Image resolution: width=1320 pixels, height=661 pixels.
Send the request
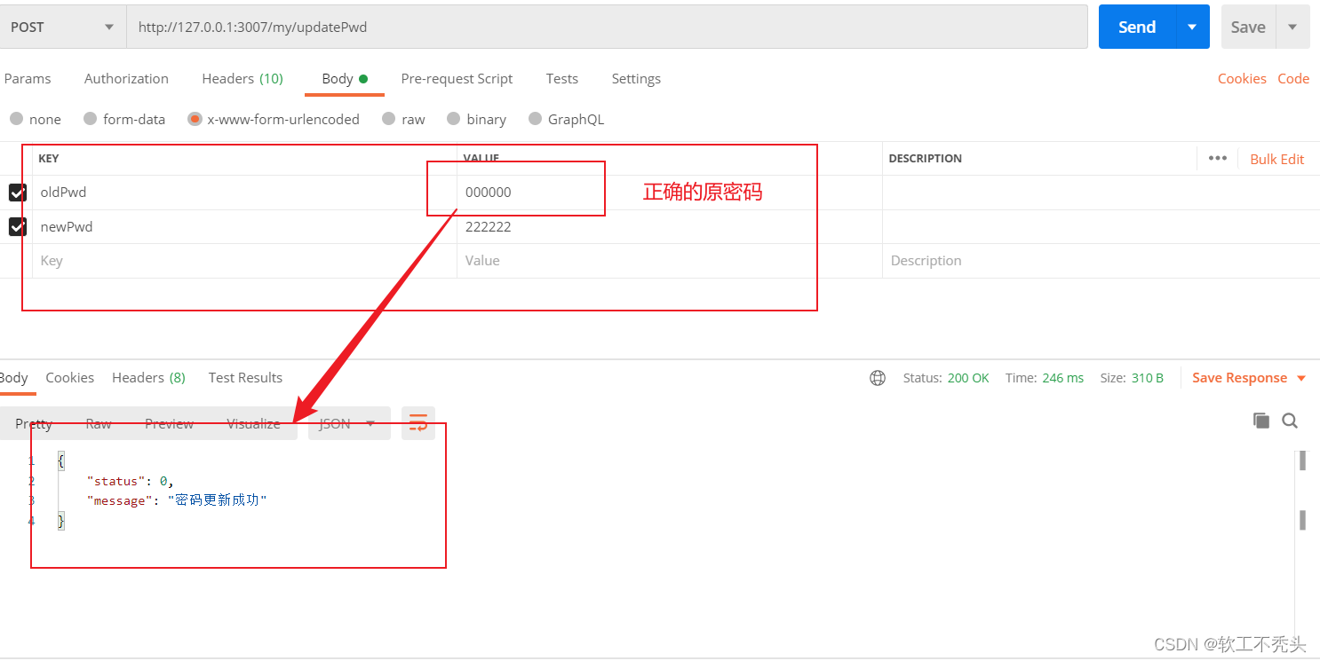(x=1137, y=27)
